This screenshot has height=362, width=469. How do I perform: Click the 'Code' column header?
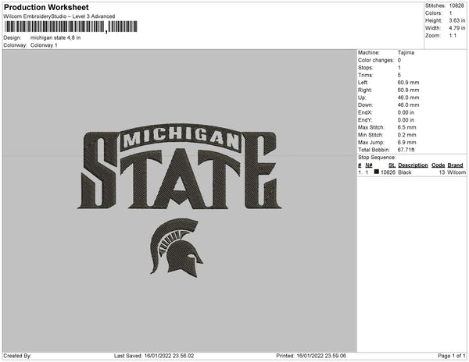(x=439, y=165)
